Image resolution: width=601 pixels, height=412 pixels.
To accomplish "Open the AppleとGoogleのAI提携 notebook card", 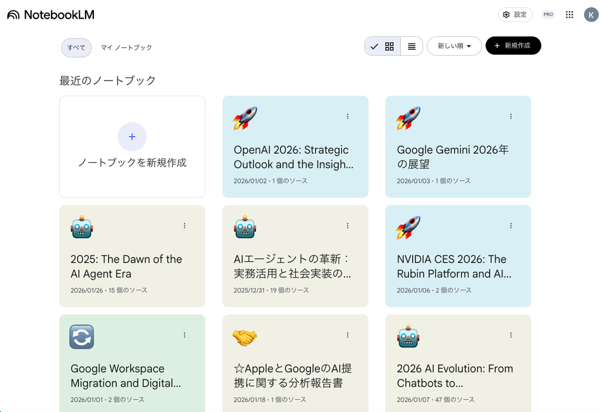I will point(295,370).
